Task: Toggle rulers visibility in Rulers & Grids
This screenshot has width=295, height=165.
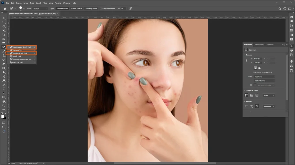Action: point(246,95)
